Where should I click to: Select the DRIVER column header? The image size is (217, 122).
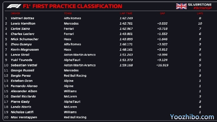click(15, 13)
